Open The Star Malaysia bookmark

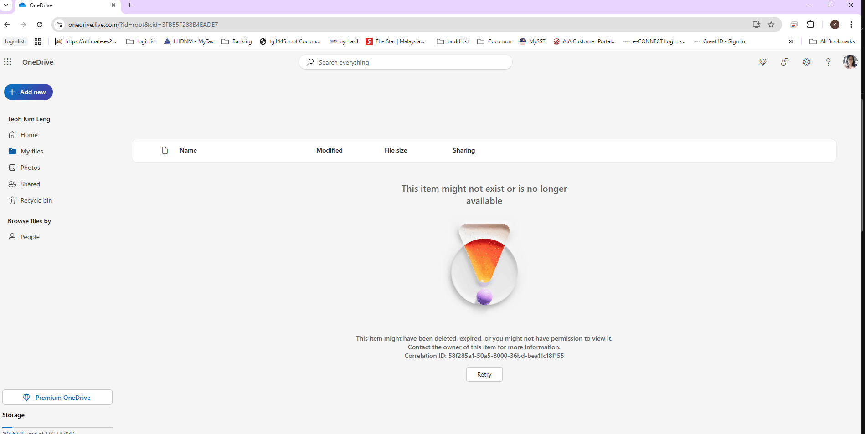pos(395,41)
